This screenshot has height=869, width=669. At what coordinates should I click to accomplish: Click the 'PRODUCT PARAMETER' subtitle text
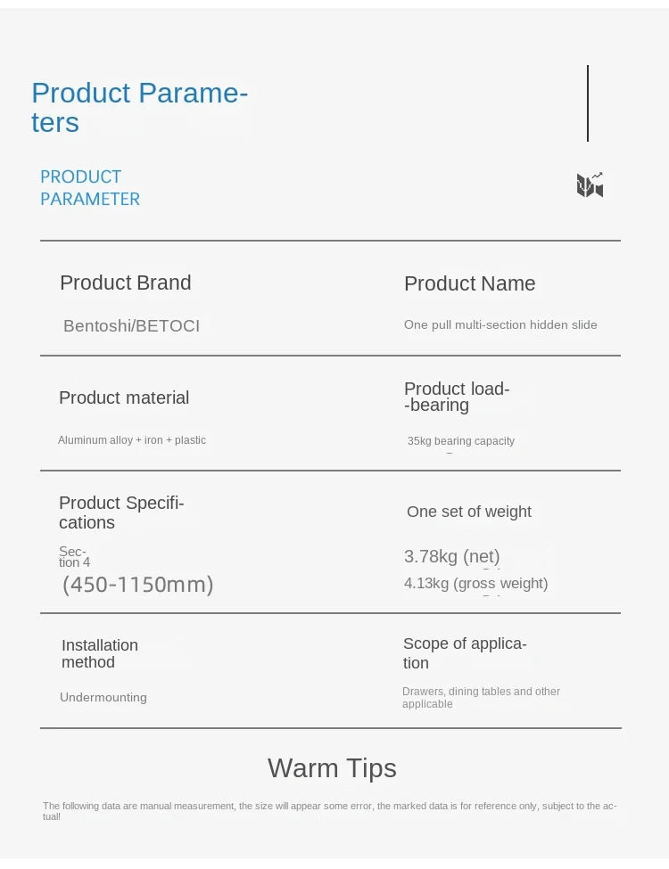point(90,188)
